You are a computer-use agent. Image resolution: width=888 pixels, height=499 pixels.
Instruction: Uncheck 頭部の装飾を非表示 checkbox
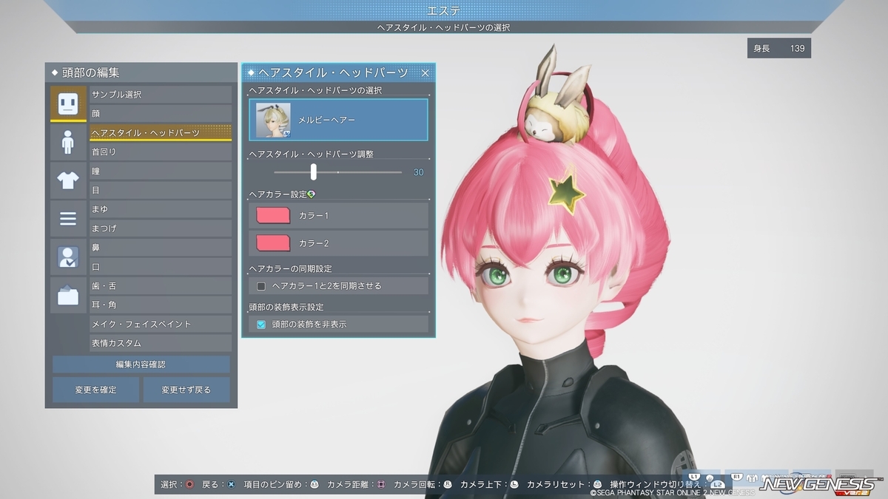point(261,324)
